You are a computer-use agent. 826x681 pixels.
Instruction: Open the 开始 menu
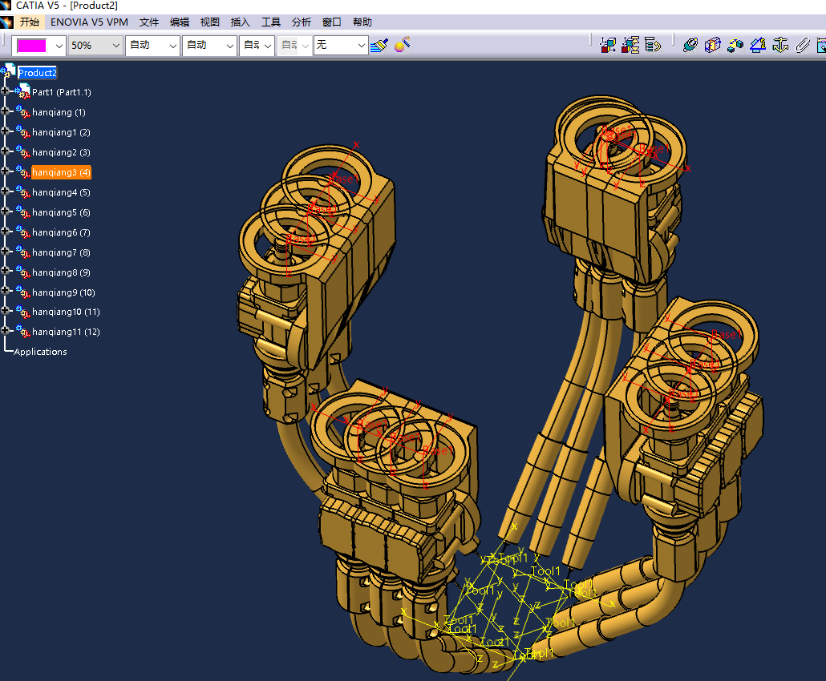30,22
